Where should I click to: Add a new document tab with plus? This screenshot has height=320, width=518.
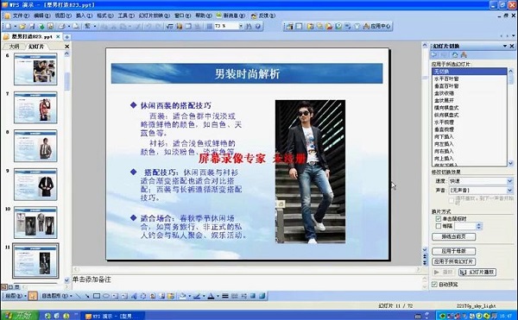point(66,36)
